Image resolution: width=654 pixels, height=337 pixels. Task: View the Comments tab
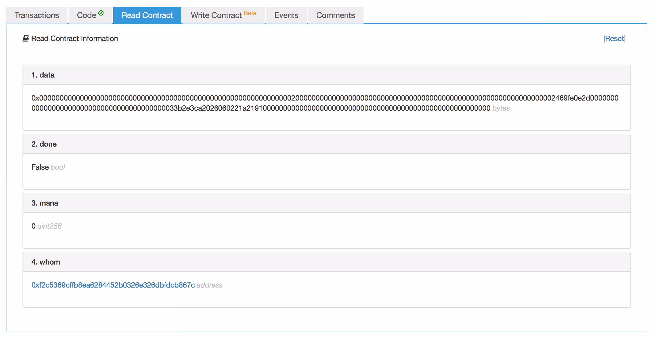pos(335,15)
